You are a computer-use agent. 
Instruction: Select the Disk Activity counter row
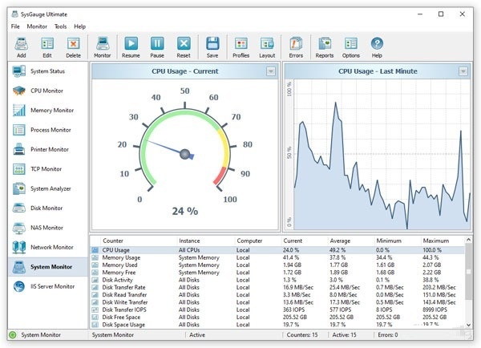(120, 280)
